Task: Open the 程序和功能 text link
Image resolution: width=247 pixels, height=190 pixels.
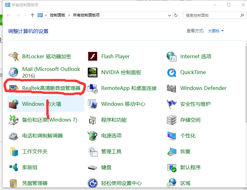Action: pos(114,120)
